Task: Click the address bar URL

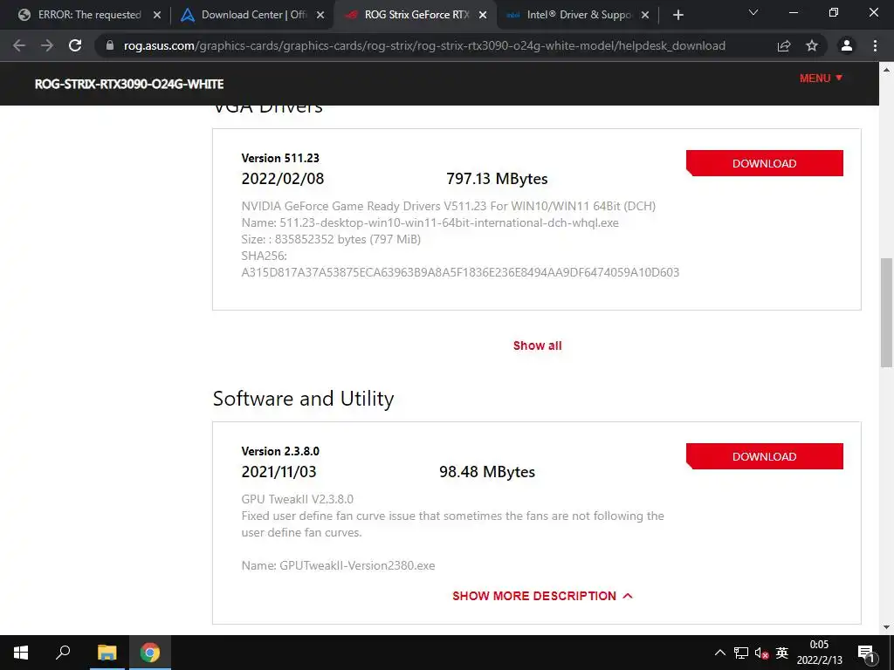Action: [424, 45]
